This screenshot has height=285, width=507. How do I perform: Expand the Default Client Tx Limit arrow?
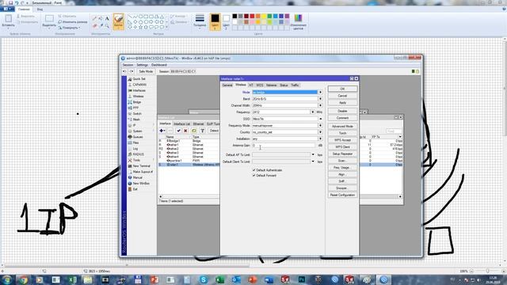click(x=313, y=161)
